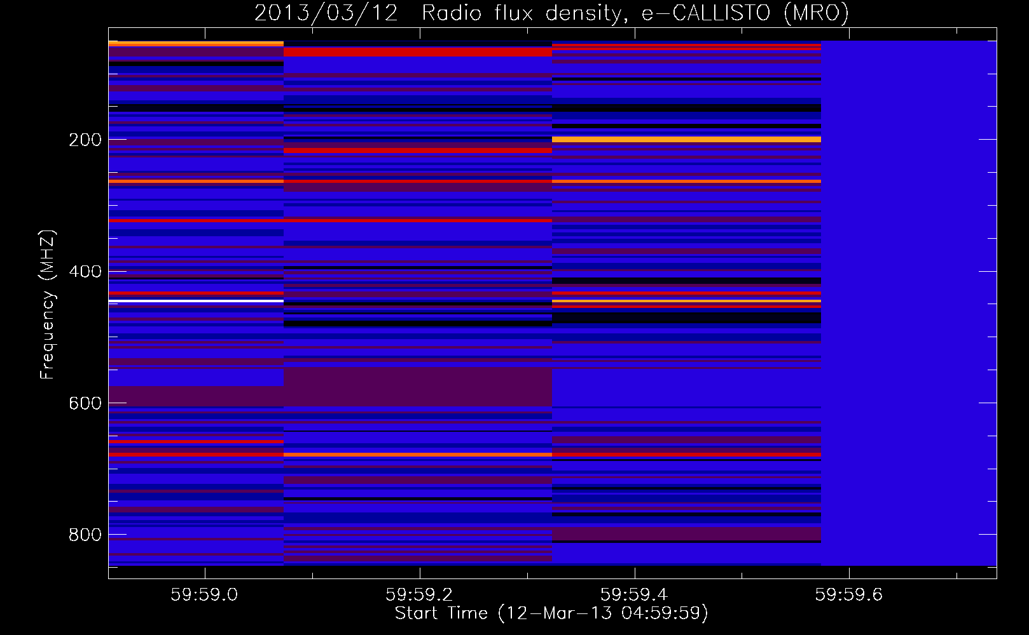
Task: Click the orange band at 200 MHz in third column
Action: [x=687, y=139]
